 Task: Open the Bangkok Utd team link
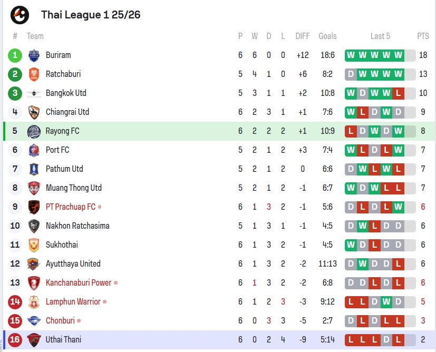point(66,93)
